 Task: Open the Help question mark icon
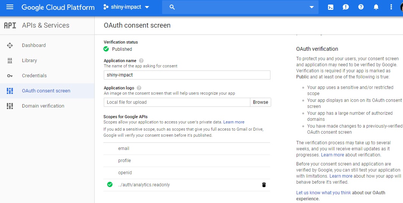point(361,7)
